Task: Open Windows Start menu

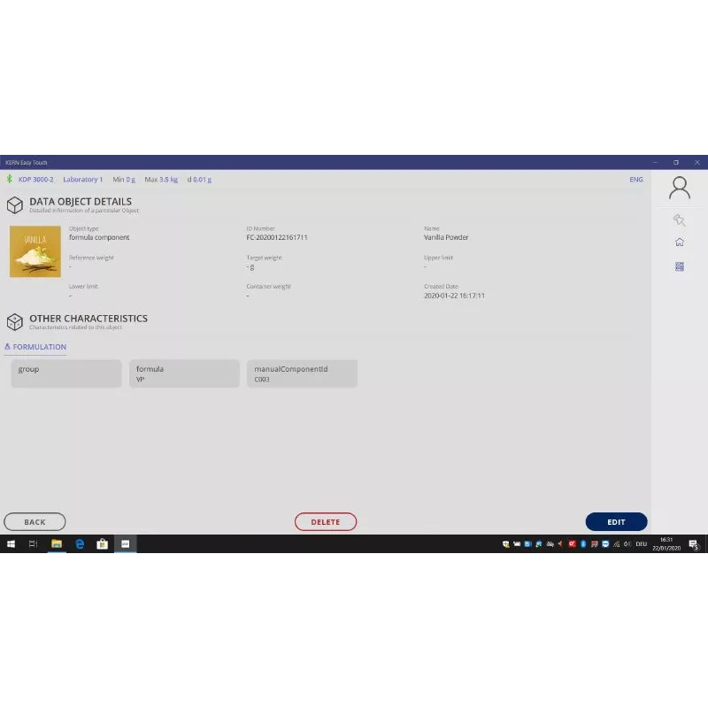Action: click(x=12, y=544)
